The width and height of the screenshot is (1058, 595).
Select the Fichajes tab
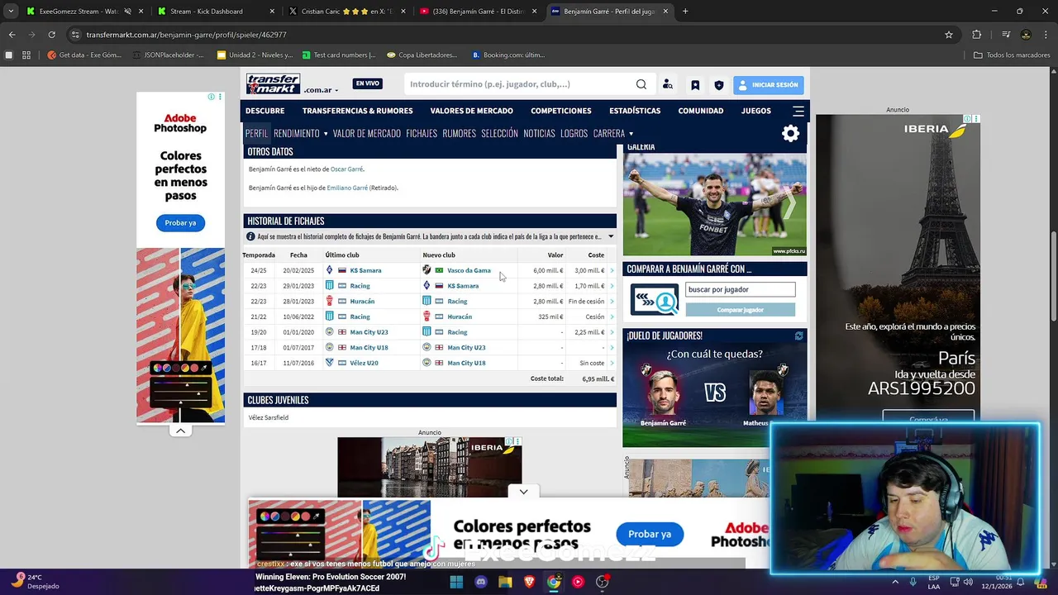coord(422,134)
